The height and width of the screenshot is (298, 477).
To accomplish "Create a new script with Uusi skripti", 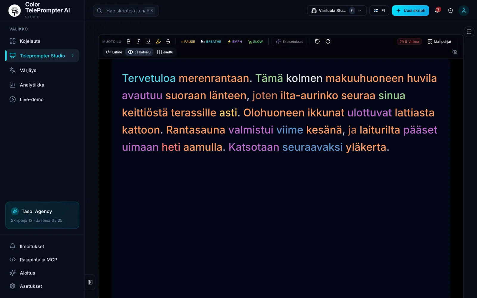I will click(411, 10).
